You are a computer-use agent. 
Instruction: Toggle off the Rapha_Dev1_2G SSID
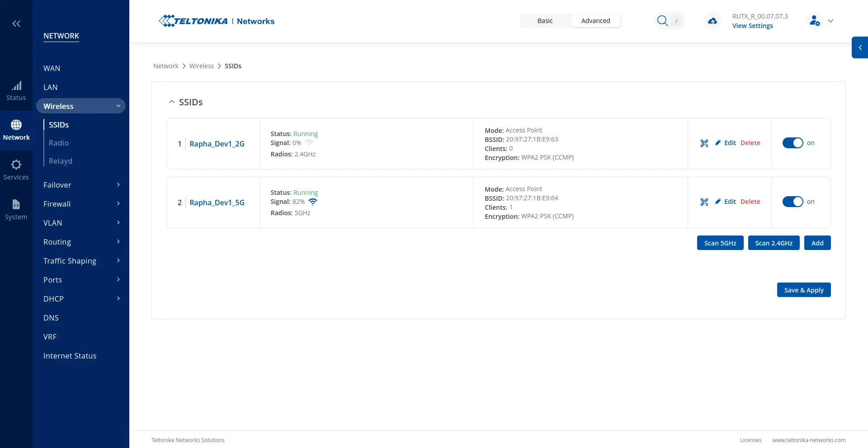pos(793,142)
